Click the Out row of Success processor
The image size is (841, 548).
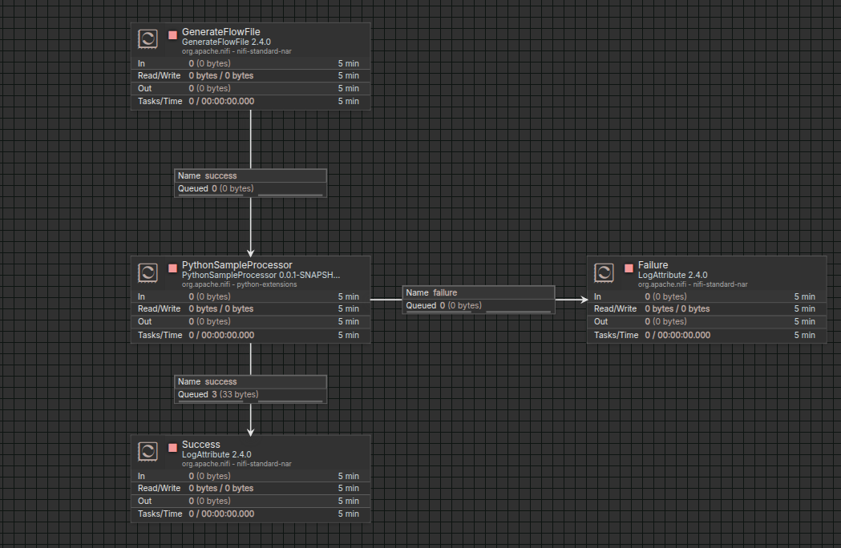pos(250,501)
